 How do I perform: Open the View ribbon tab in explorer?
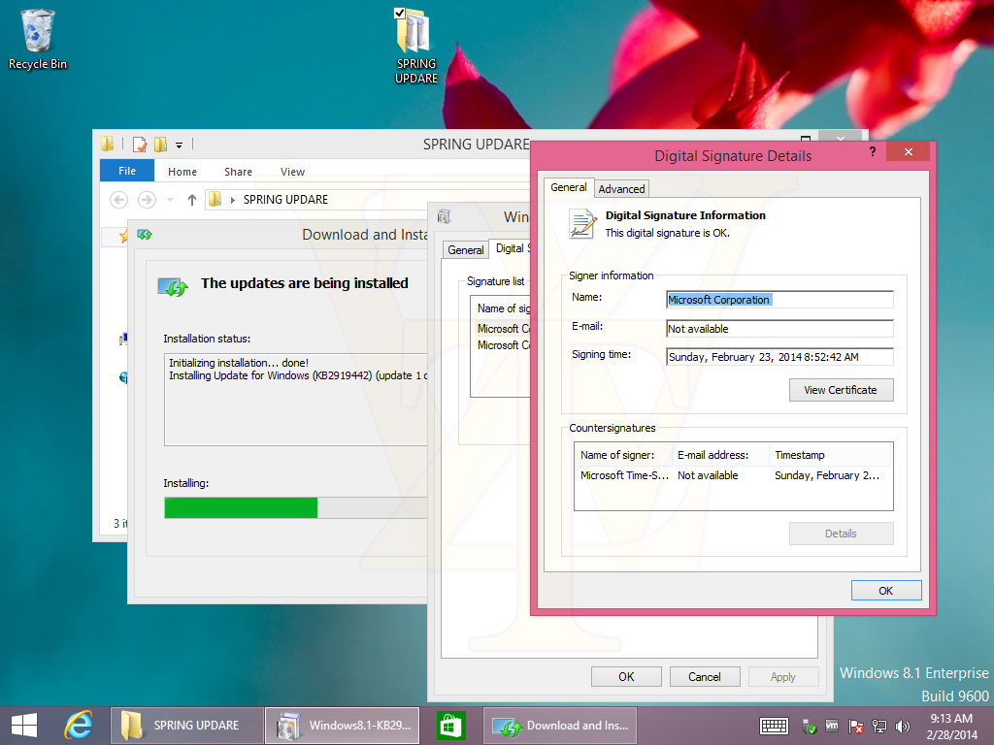click(x=292, y=172)
